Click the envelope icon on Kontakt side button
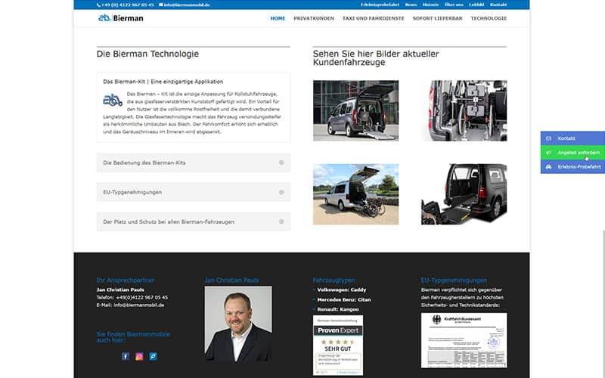605x378 pixels. click(x=549, y=138)
